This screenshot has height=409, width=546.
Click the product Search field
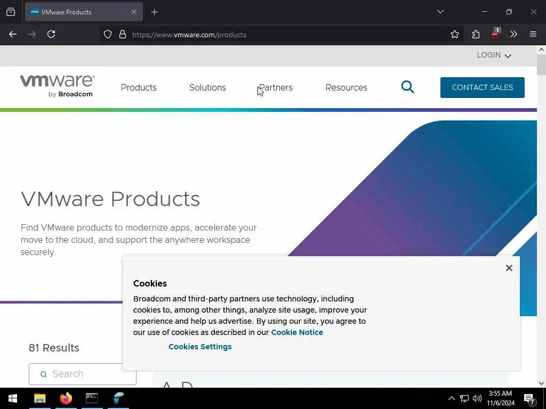click(x=83, y=374)
